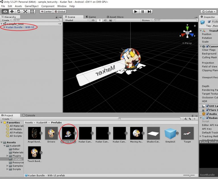The image size is (218, 179).
Task: Open the File menu
Action: (3, 6)
